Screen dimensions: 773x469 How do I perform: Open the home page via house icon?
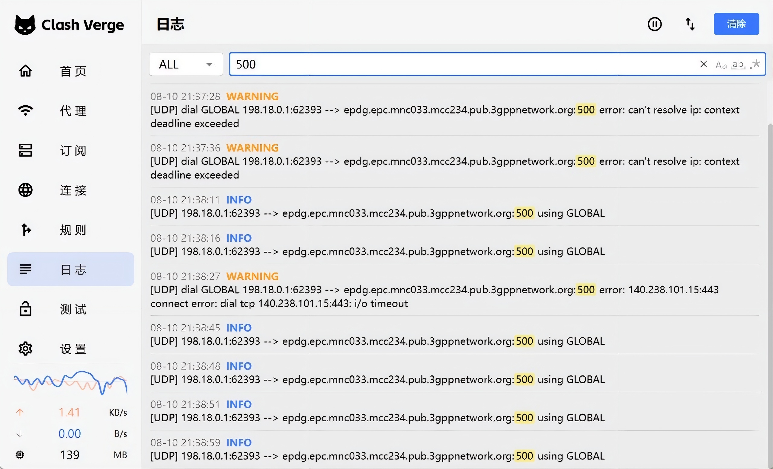(25, 71)
